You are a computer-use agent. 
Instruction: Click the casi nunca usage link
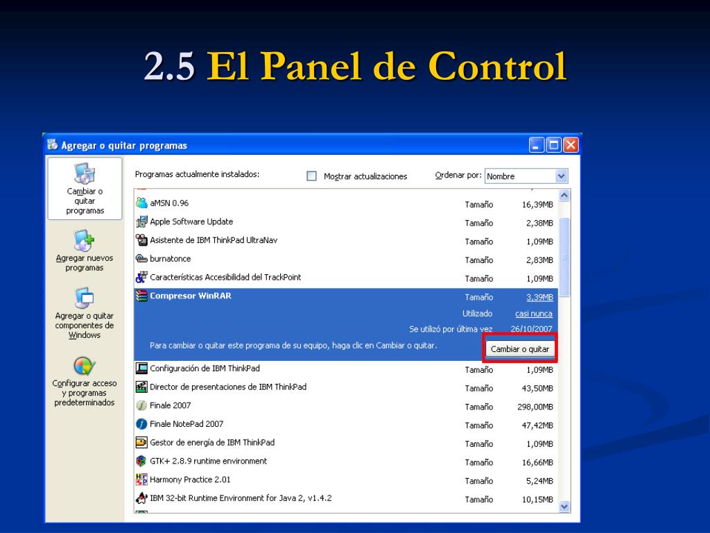point(534,314)
